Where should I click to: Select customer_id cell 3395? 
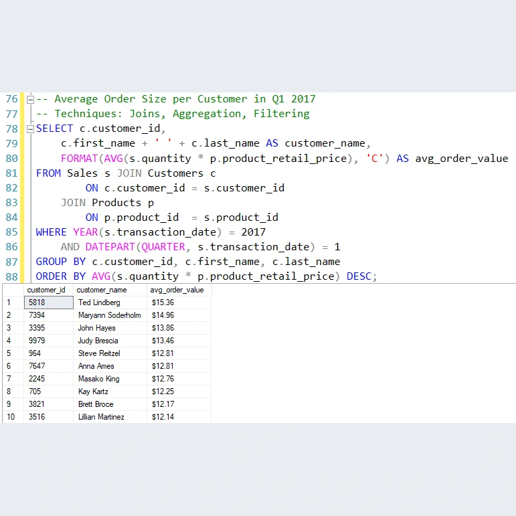49,328
